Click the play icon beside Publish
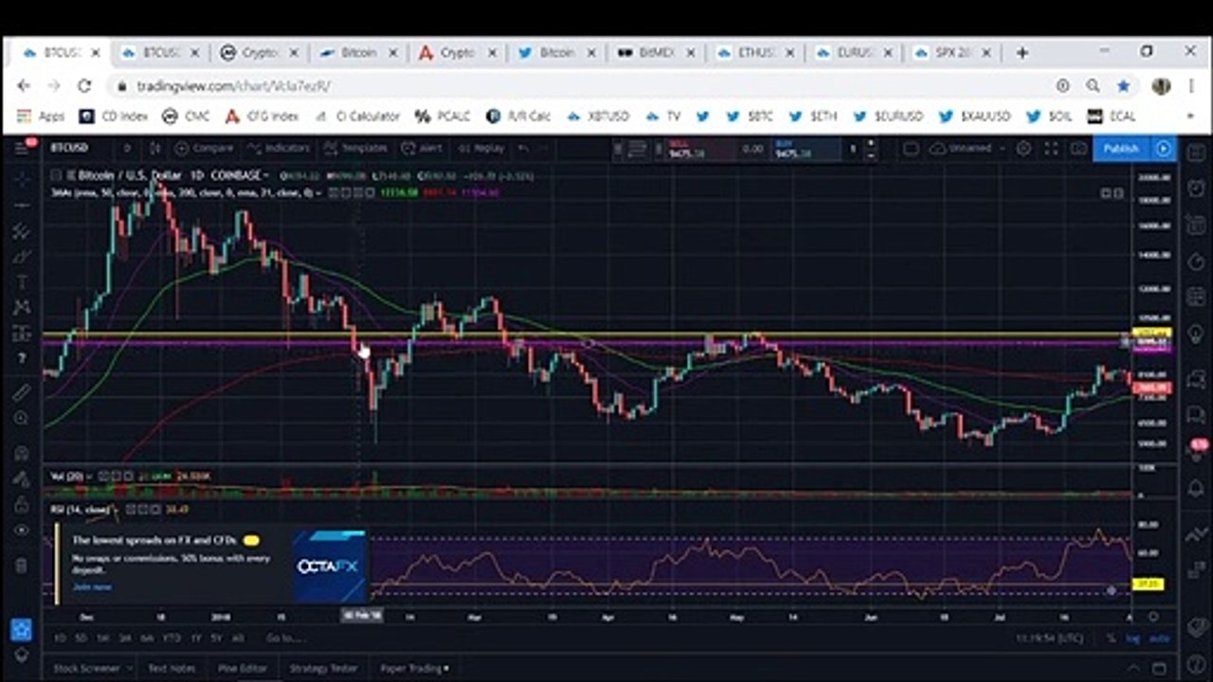The height and width of the screenshot is (682, 1213). click(x=1163, y=149)
